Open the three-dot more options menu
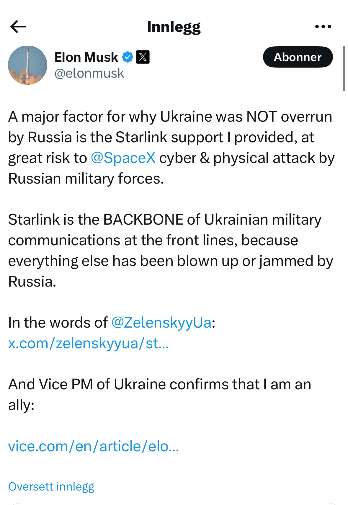 [323, 27]
